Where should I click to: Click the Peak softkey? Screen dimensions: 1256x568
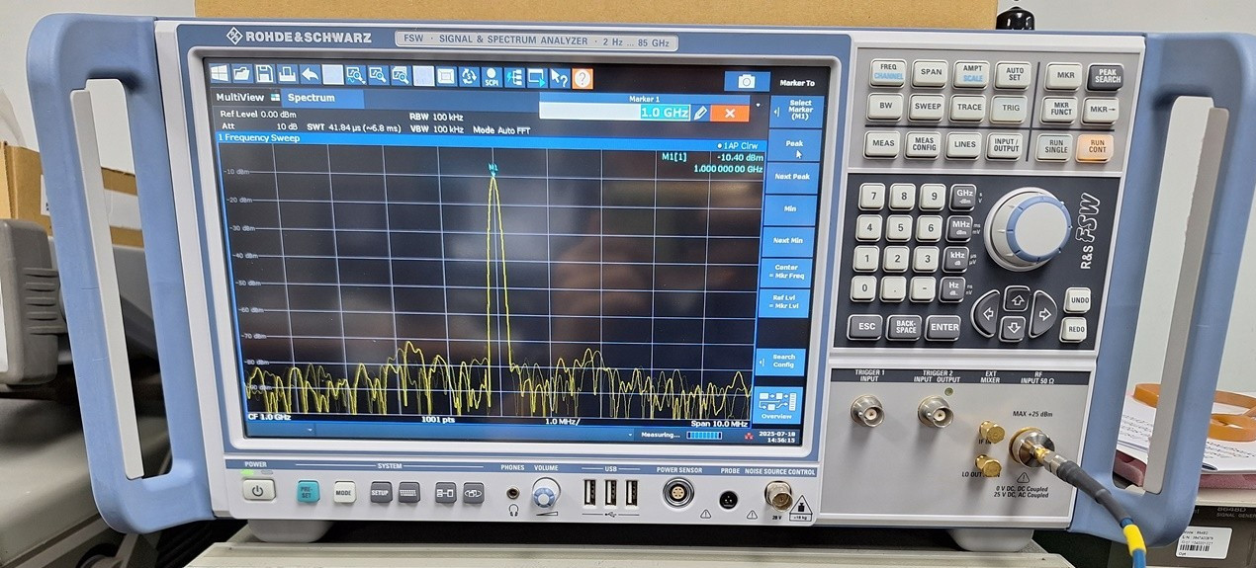(x=793, y=146)
